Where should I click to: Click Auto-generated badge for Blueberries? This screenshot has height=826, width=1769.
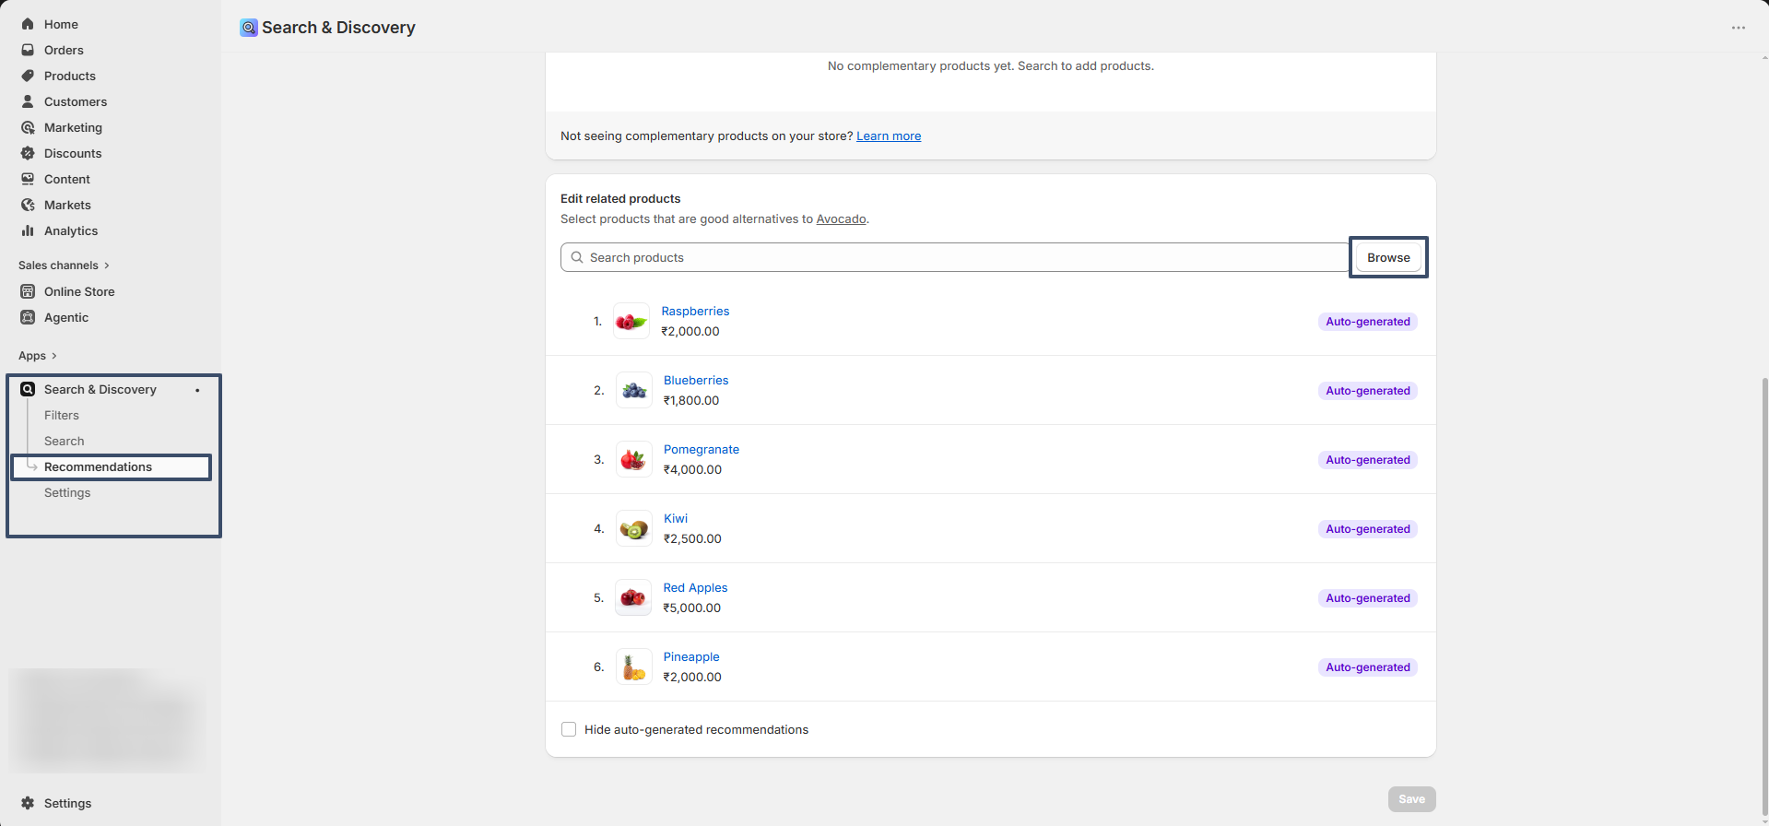(1368, 391)
